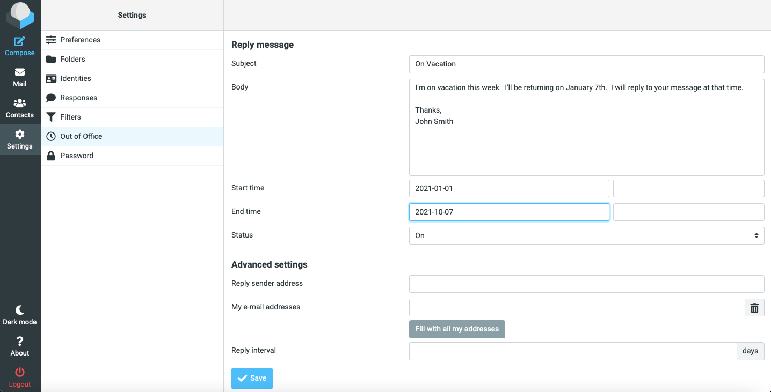The image size is (771, 392).
Task: Click Fill with all my addresses
Action: pos(457,329)
